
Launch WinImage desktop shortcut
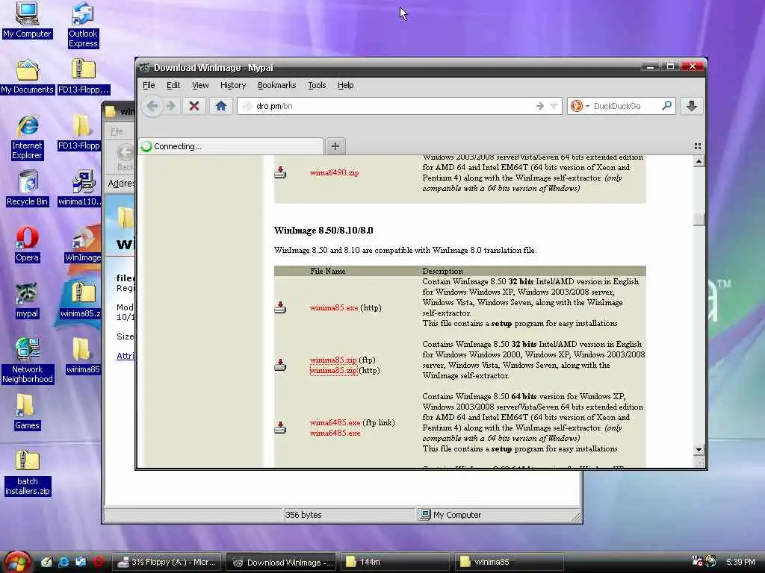pos(82,245)
